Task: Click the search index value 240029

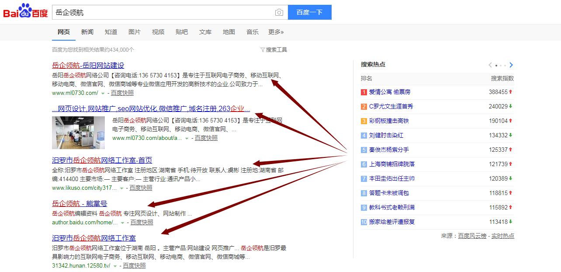Action: pyautogui.click(x=498, y=107)
